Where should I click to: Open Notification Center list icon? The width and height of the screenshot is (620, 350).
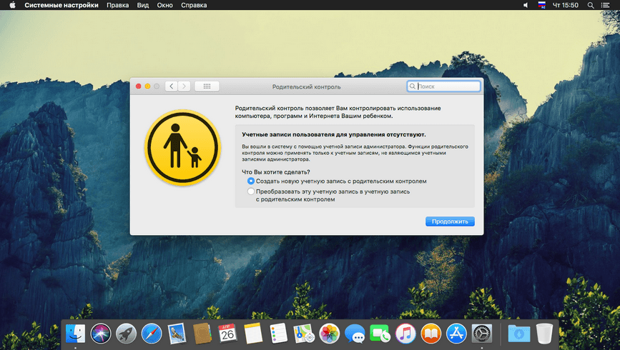[605, 5]
